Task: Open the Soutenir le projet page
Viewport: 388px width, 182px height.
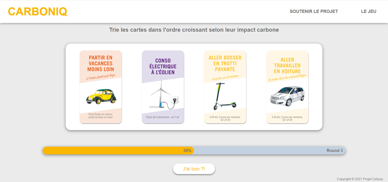Action: pyautogui.click(x=314, y=11)
